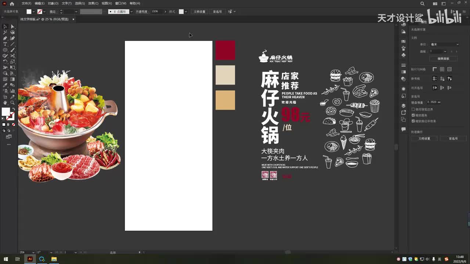Swap fill and stroke colors arrow
The width and height of the screenshot is (470, 264).
[14, 109]
